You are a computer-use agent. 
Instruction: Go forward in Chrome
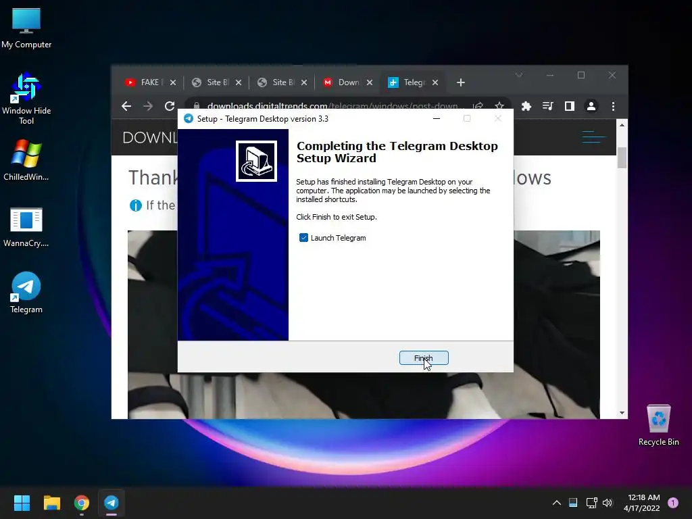click(148, 106)
